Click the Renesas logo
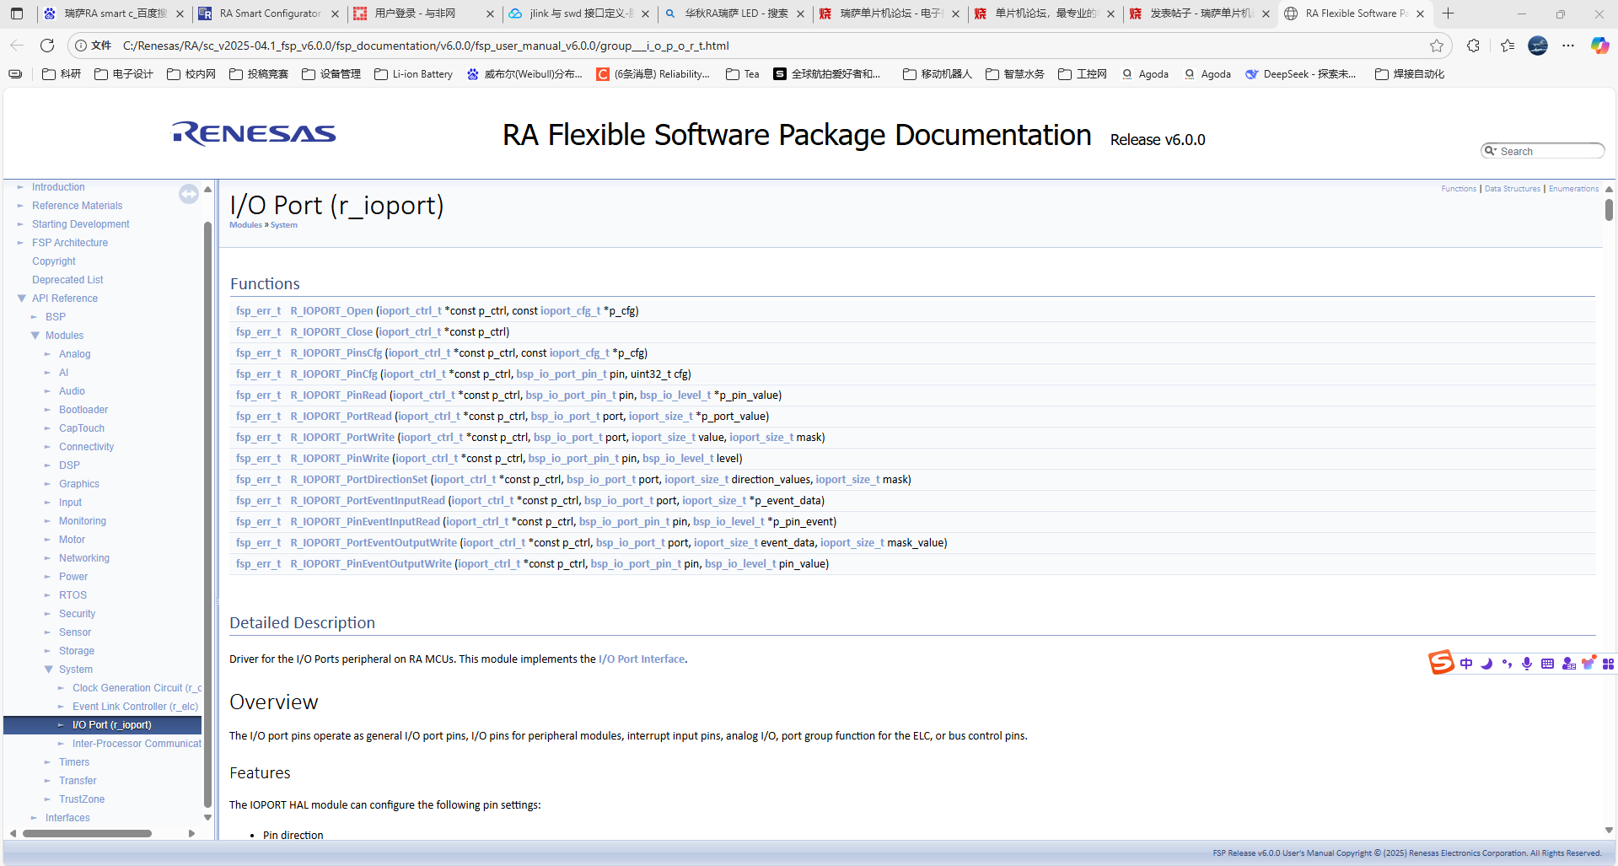 point(254,133)
